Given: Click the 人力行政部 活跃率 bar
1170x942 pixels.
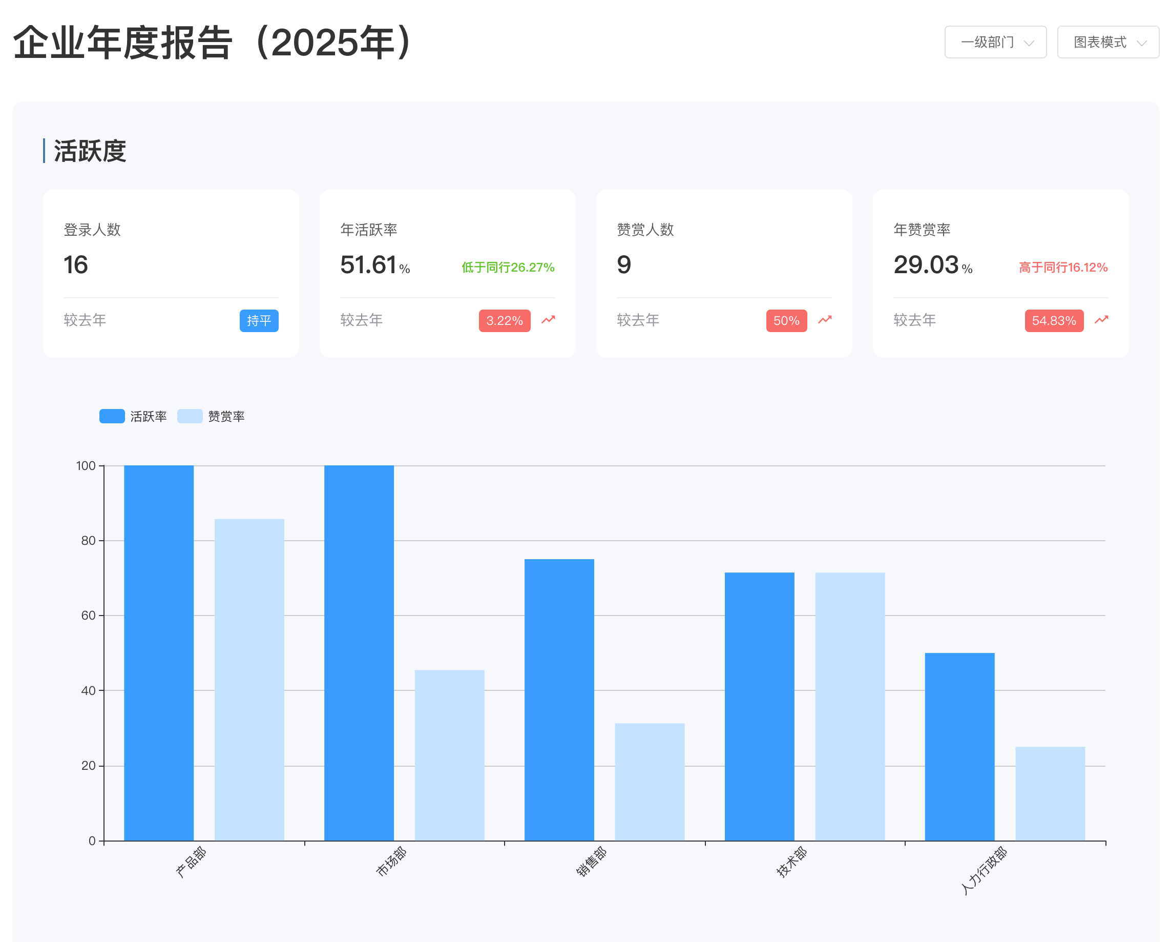Looking at the screenshot, I should coord(960,747).
